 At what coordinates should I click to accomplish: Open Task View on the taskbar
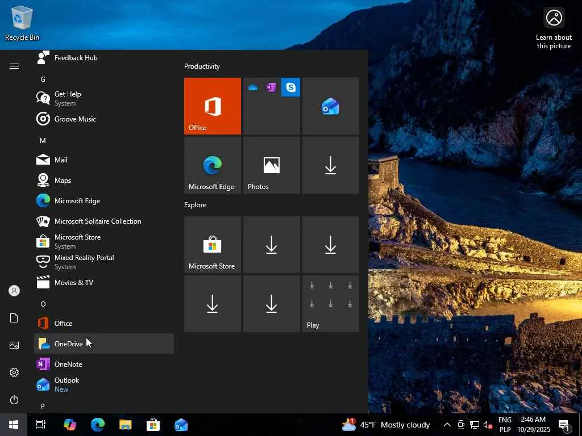point(41,425)
